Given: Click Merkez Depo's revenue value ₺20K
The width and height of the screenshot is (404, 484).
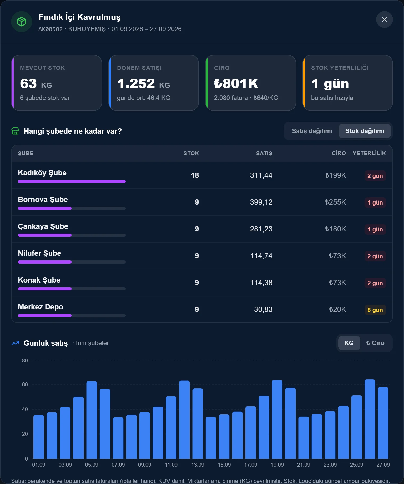Looking at the screenshot, I should [337, 310].
